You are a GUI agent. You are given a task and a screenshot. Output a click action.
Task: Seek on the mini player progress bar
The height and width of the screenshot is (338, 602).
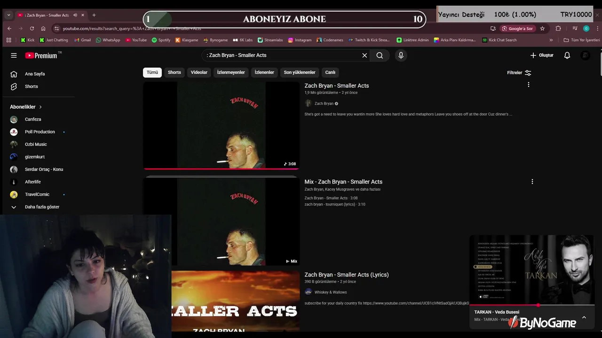pyautogui.click(x=532, y=305)
